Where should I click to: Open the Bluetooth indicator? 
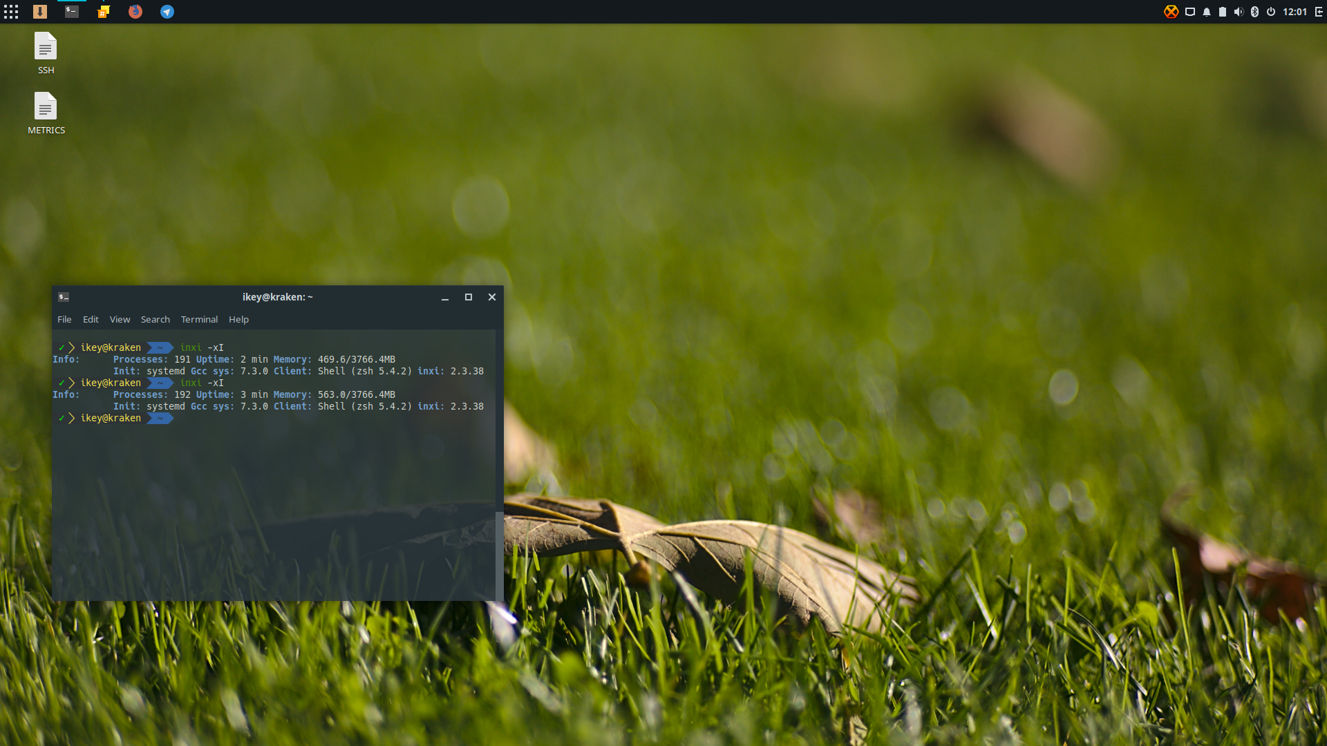tap(1255, 12)
